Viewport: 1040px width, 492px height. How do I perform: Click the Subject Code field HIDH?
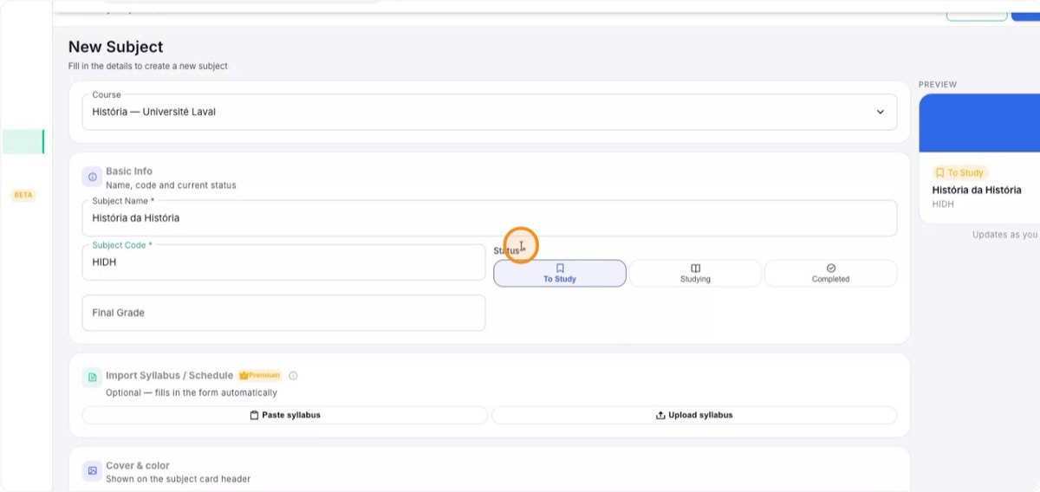click(x=283, y=262)
